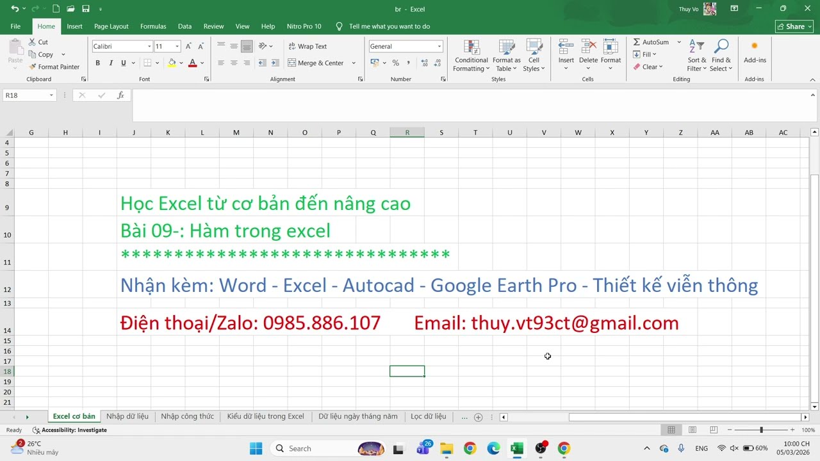This screenshot has height=461, width=820.
Task: Open the Lọc dữ liệu sheet tab
Action: pyautogui.click(x=428, y=416)
